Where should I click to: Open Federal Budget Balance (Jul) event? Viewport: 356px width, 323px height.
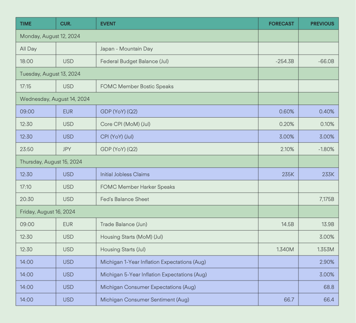[x=134, y=61]
